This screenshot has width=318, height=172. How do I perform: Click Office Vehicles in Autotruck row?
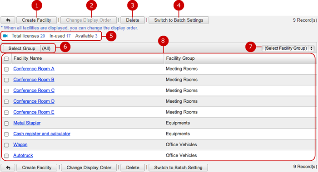click(x=181, y=155)
